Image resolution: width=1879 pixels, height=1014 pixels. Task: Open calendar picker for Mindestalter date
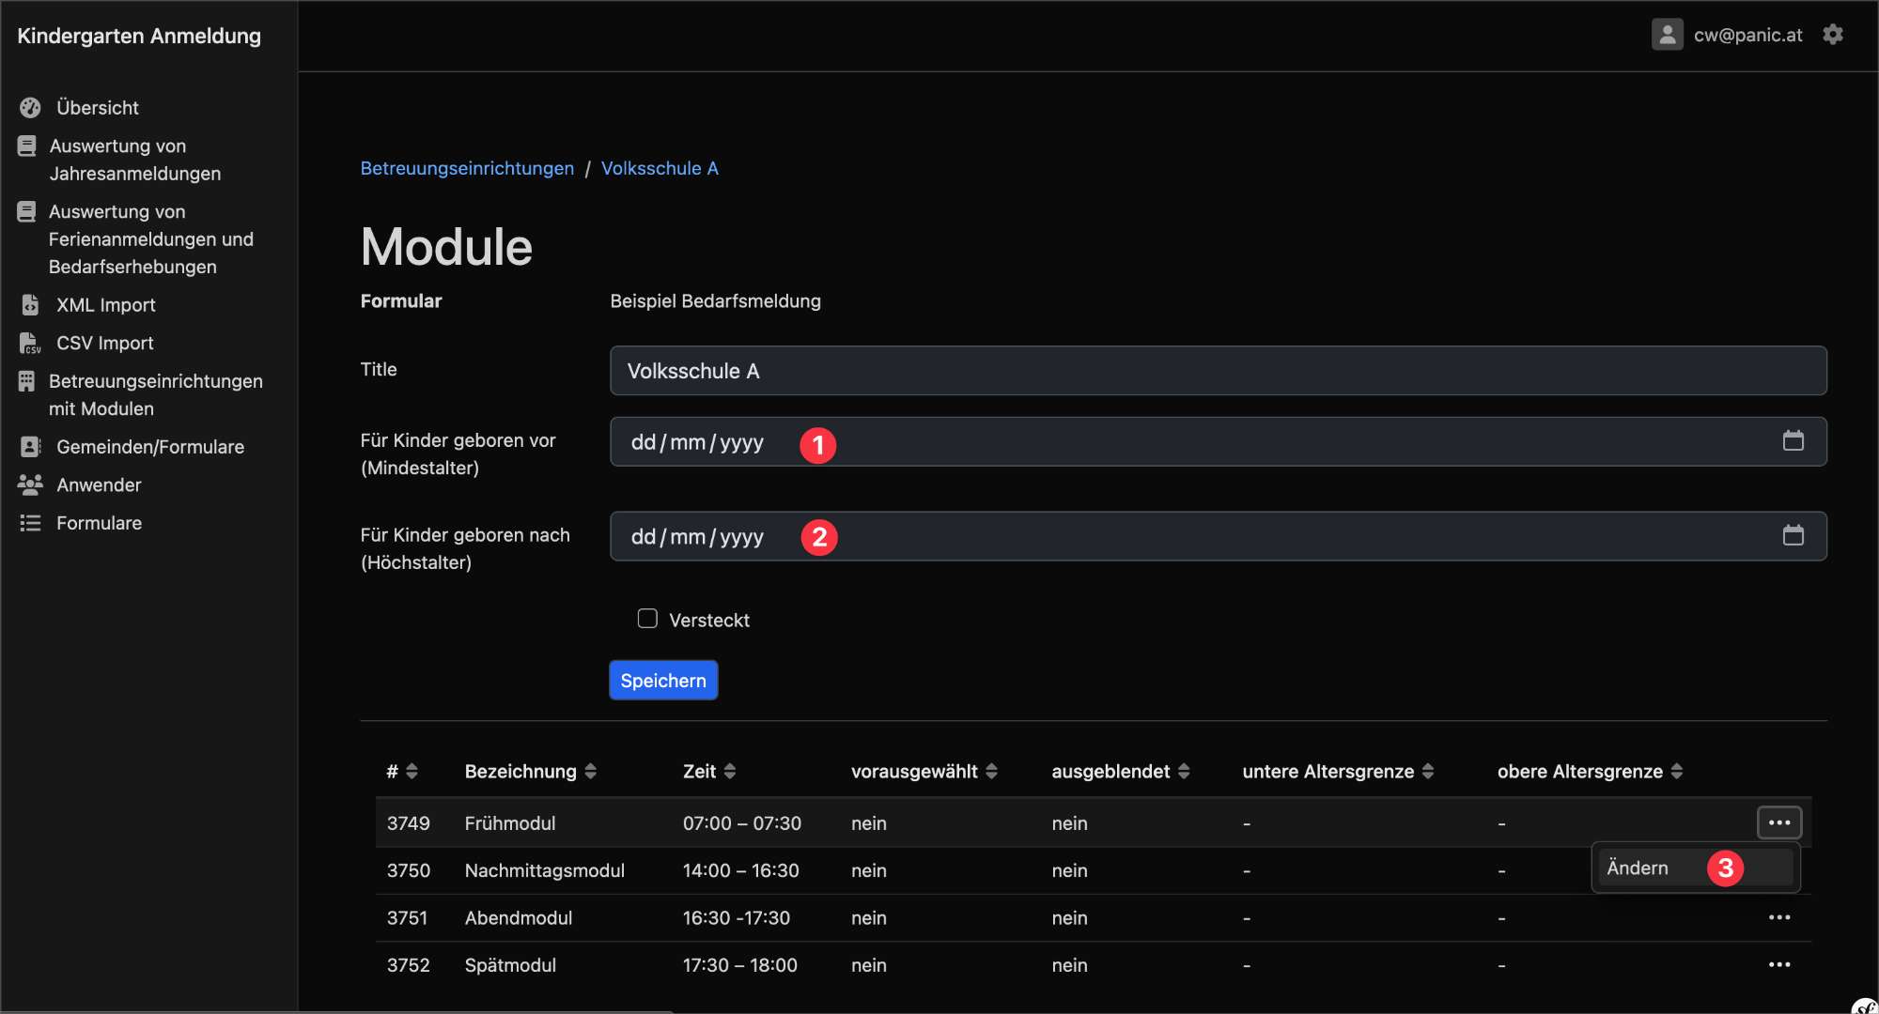[x=1794, y=441]
